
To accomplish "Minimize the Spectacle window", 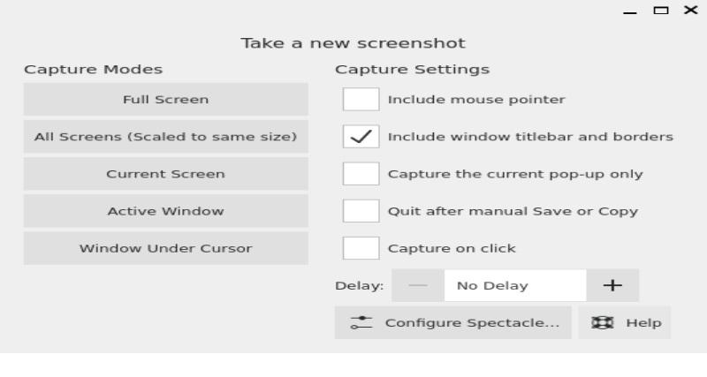I will tap(654, 11).
